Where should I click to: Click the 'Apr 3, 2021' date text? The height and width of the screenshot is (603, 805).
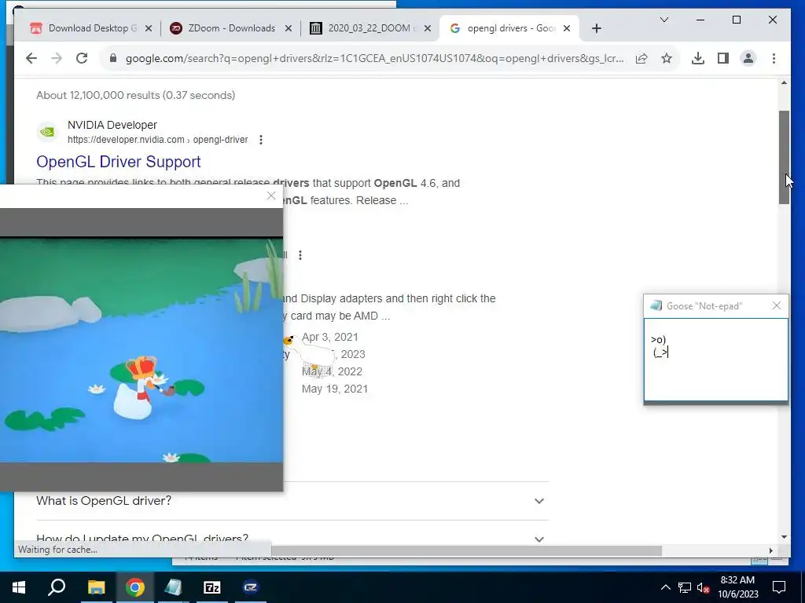(x=329, y=337)
